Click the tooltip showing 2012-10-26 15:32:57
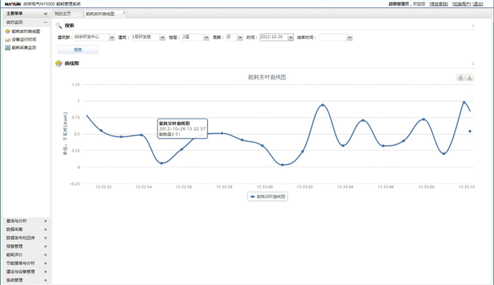This screenshot has width=494, height=285. [182, 129]
